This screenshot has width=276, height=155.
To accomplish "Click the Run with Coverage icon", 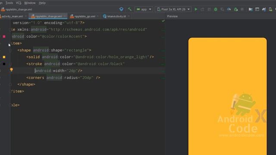I will (223, 9).
